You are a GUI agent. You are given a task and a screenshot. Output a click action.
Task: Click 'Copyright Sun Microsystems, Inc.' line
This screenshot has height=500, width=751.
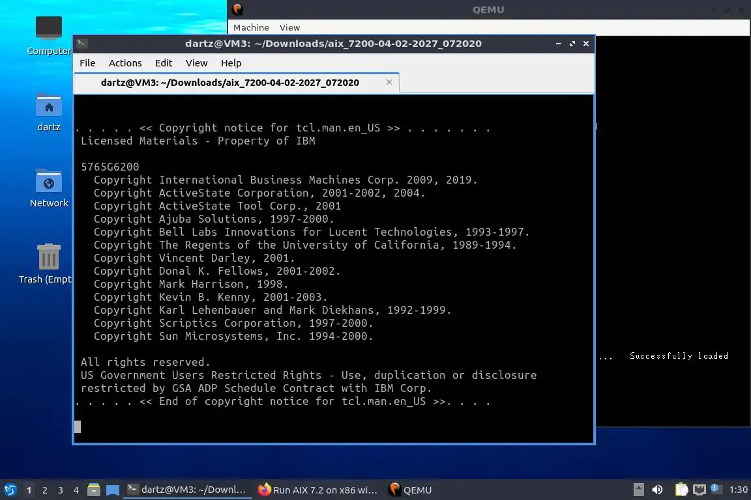(x=233, y=337)
